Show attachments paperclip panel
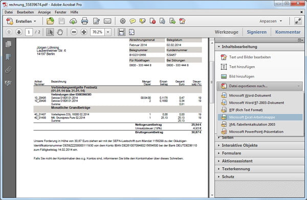Screen dimensions: 307x200 pyautogui.click(x=8, y=70)
